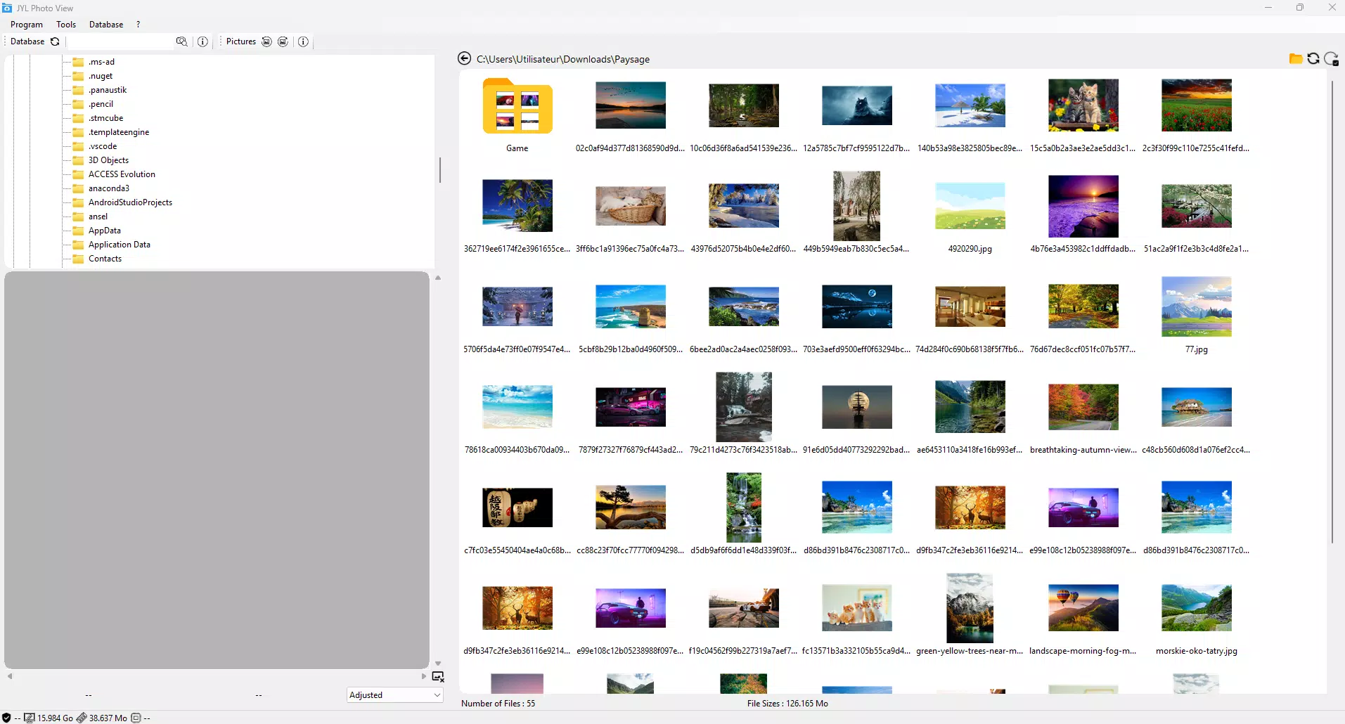The height and width of the screenshot is (724, 1345).
Task: Click the first Pictures toolbar image icon
Action: tap(266, 41)
